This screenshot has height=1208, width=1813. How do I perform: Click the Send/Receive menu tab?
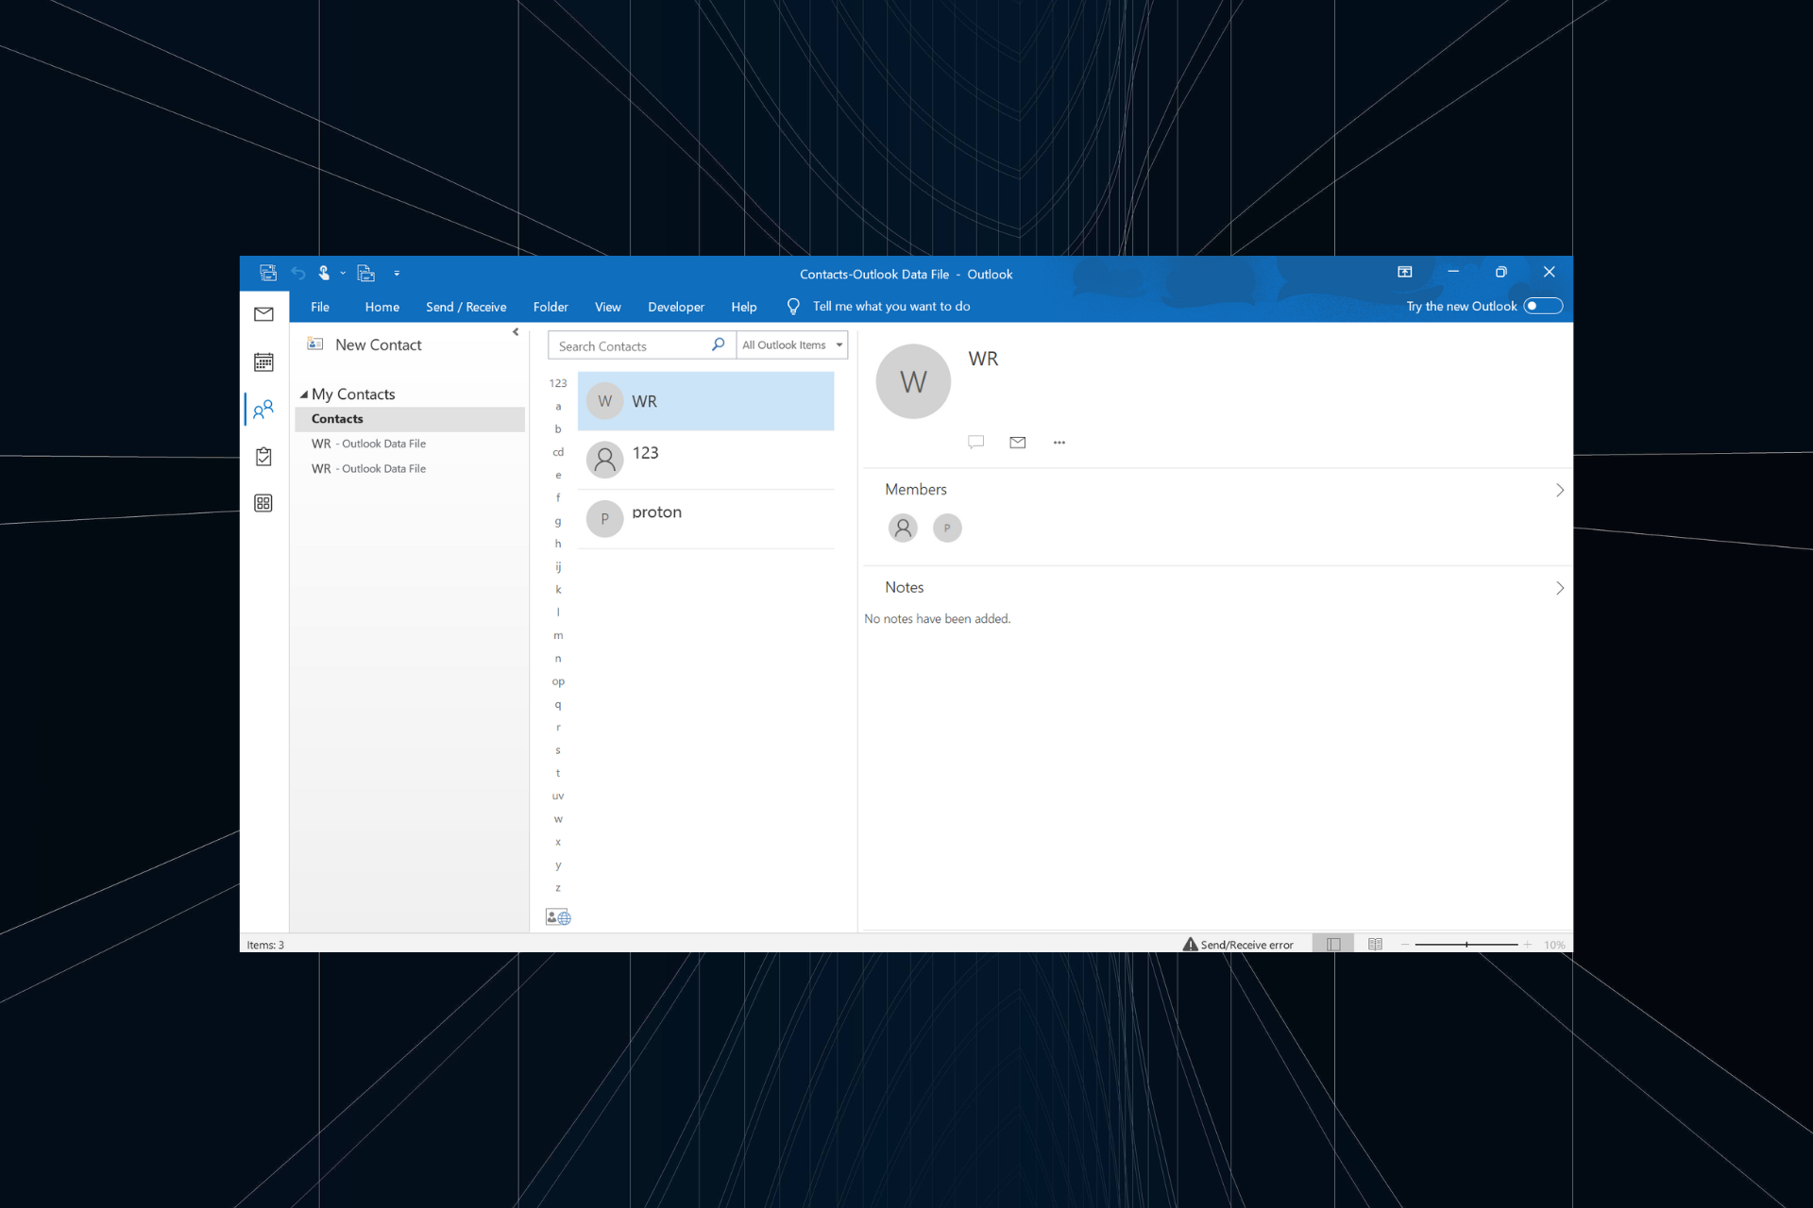pos(466,306)
